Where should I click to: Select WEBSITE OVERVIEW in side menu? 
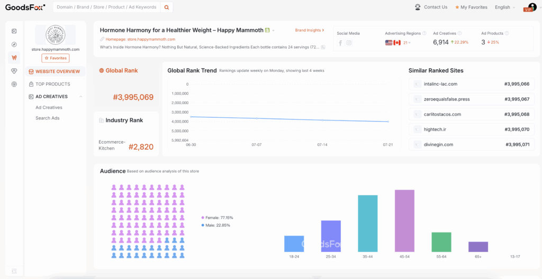tap(55, 71)
